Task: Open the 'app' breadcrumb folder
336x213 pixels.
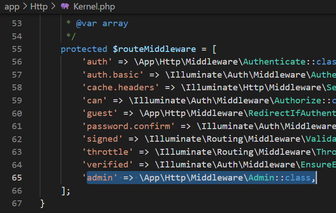Action: tap(12, 6)
